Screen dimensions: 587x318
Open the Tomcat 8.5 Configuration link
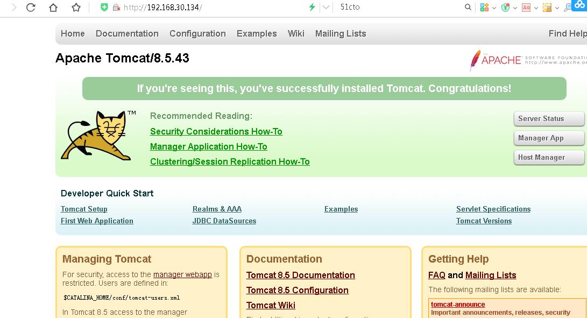(297, 290)
